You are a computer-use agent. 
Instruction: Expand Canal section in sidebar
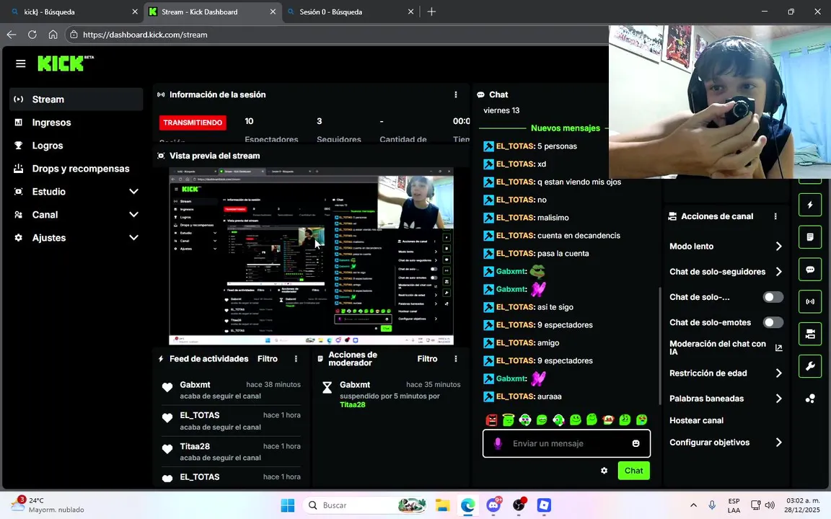[x=76, y=215]
